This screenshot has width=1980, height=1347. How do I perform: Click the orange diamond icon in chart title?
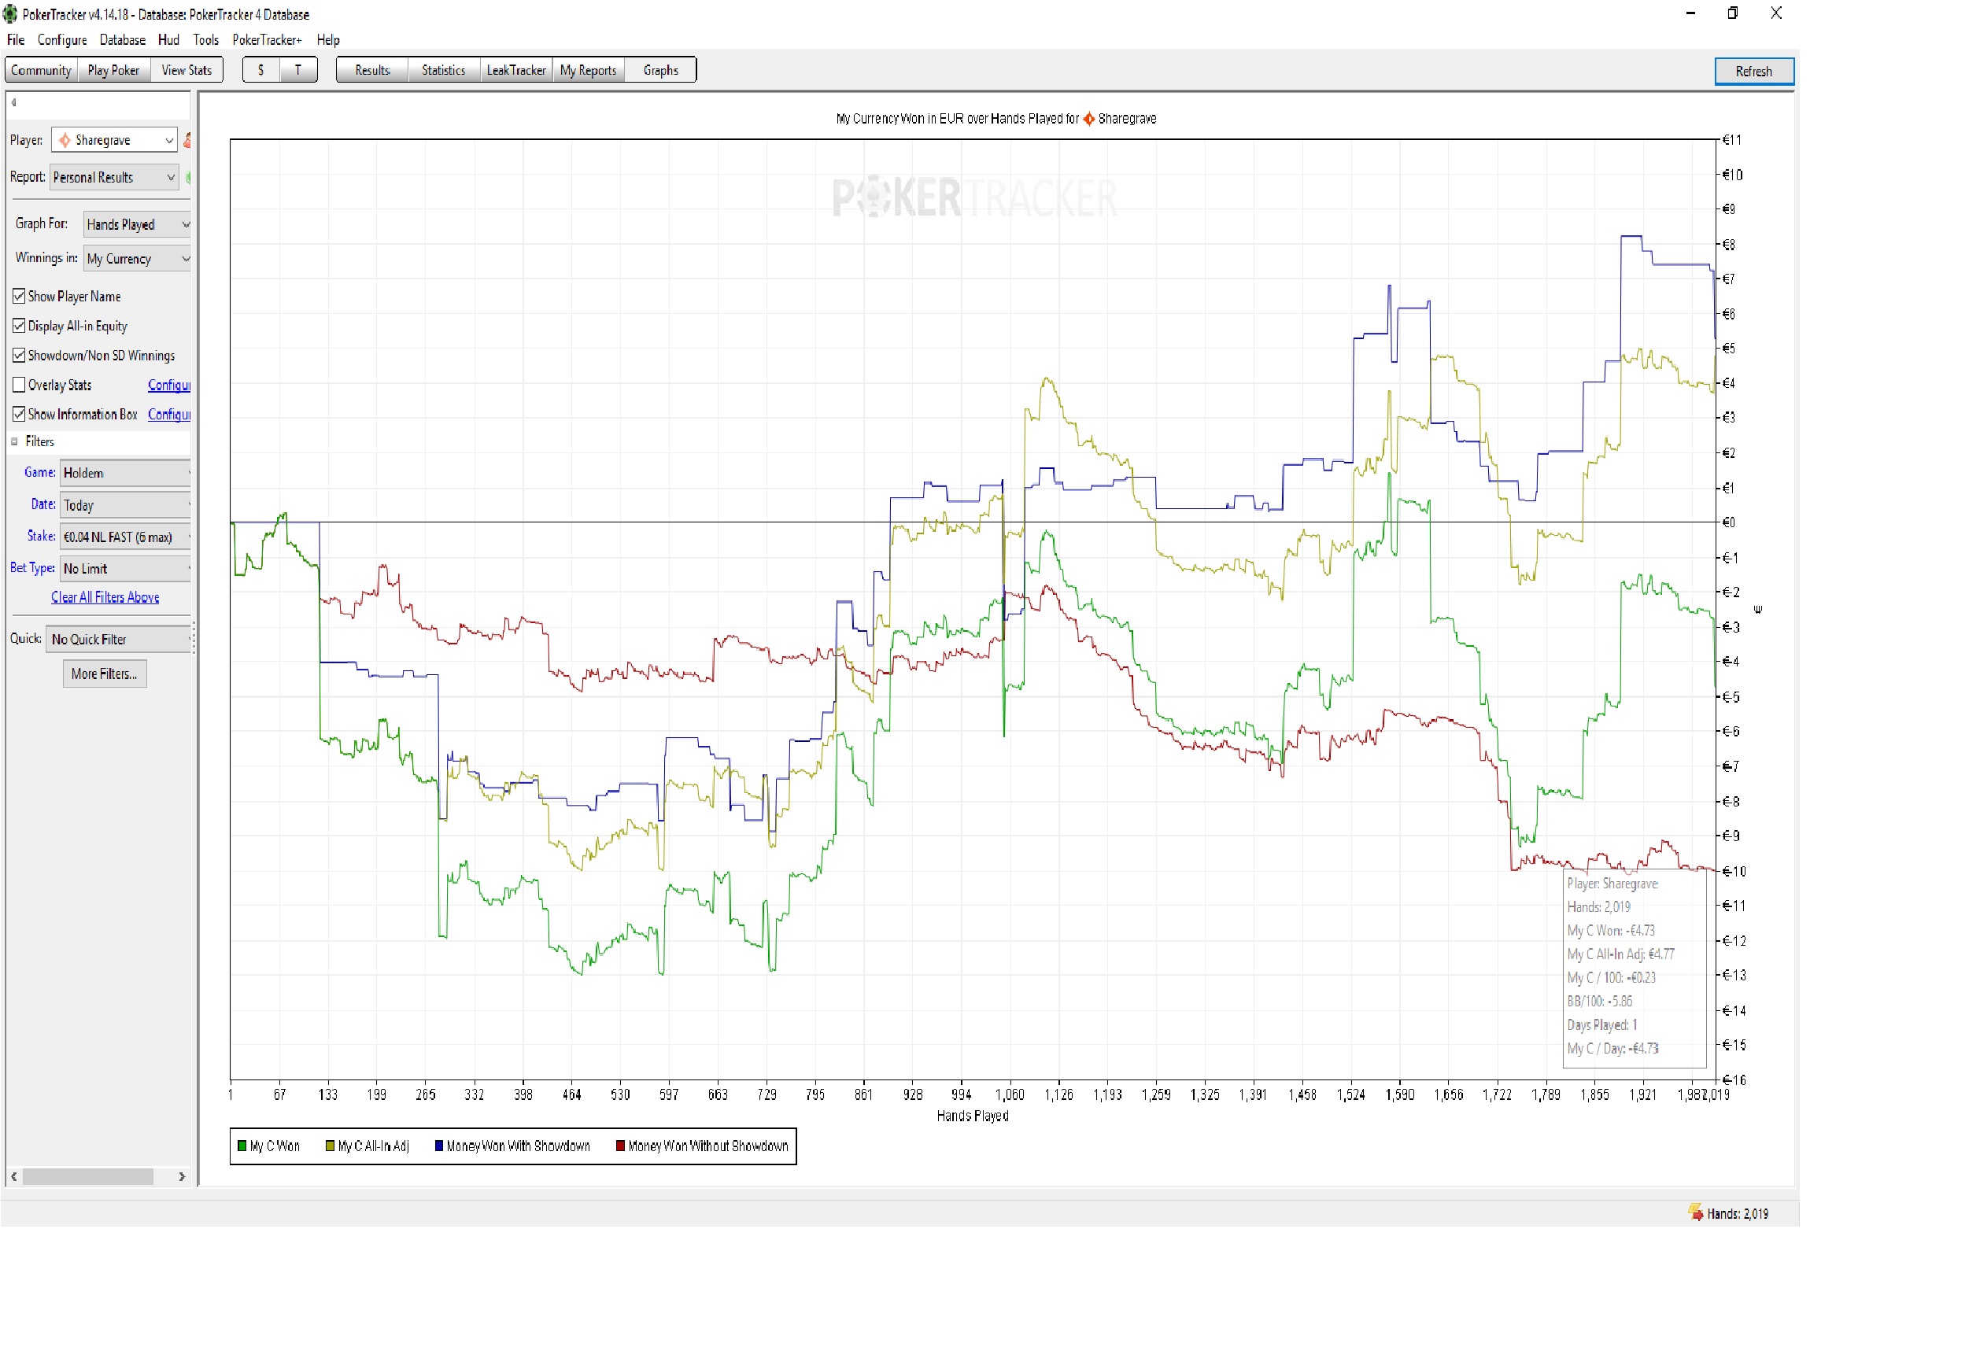point(1088,119)
